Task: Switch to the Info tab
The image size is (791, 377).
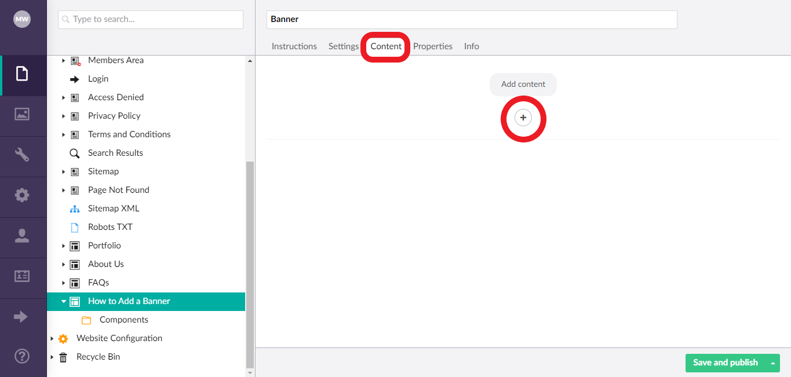Action: click(472, 46)
